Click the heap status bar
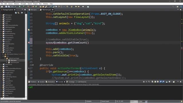Image resolution: width=183 pixels, height=103 pixels. coord(138,101)
